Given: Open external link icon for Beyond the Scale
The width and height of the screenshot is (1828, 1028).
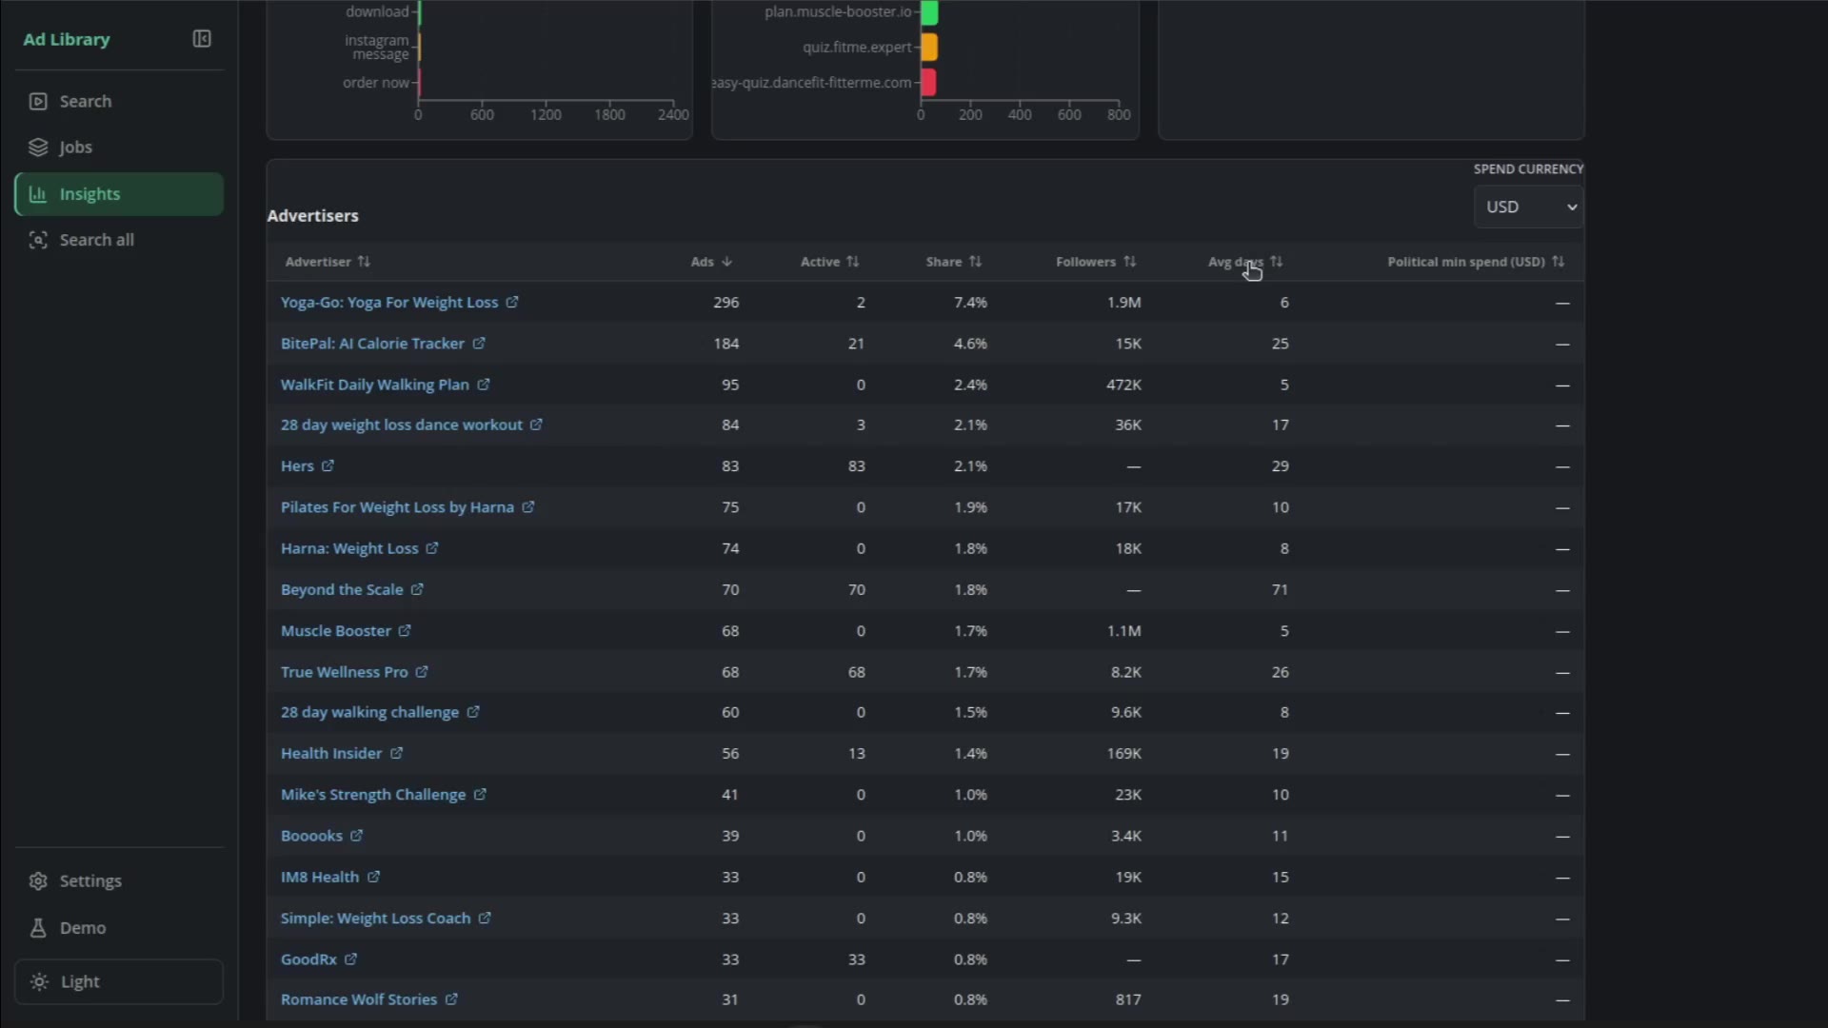Looking at the screenshot, I should pyautogui.click(x=417, y=589).
